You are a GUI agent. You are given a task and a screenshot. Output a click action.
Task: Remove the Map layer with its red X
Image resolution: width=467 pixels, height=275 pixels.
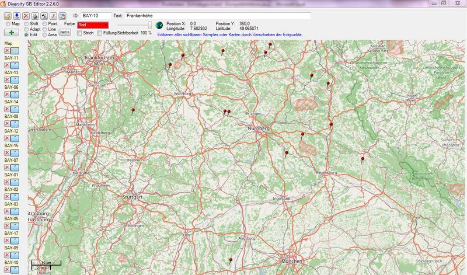pyautogui.click(x=7, y=51)
